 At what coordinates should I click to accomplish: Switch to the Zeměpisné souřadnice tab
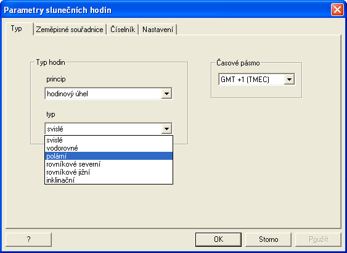pos(70,30)
